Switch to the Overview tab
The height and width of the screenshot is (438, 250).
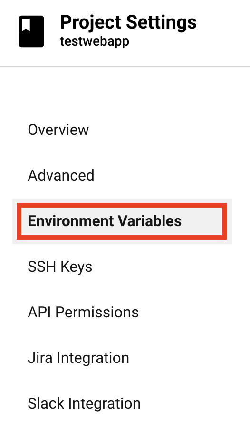(x=58, y=130)
